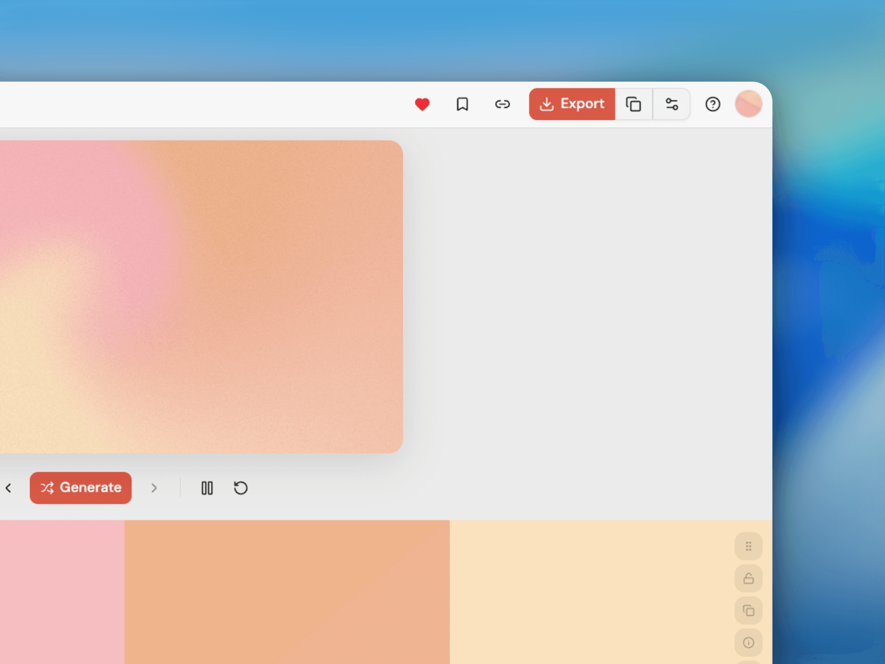
Task: Undo the last palette change
Action: point(240,488)
